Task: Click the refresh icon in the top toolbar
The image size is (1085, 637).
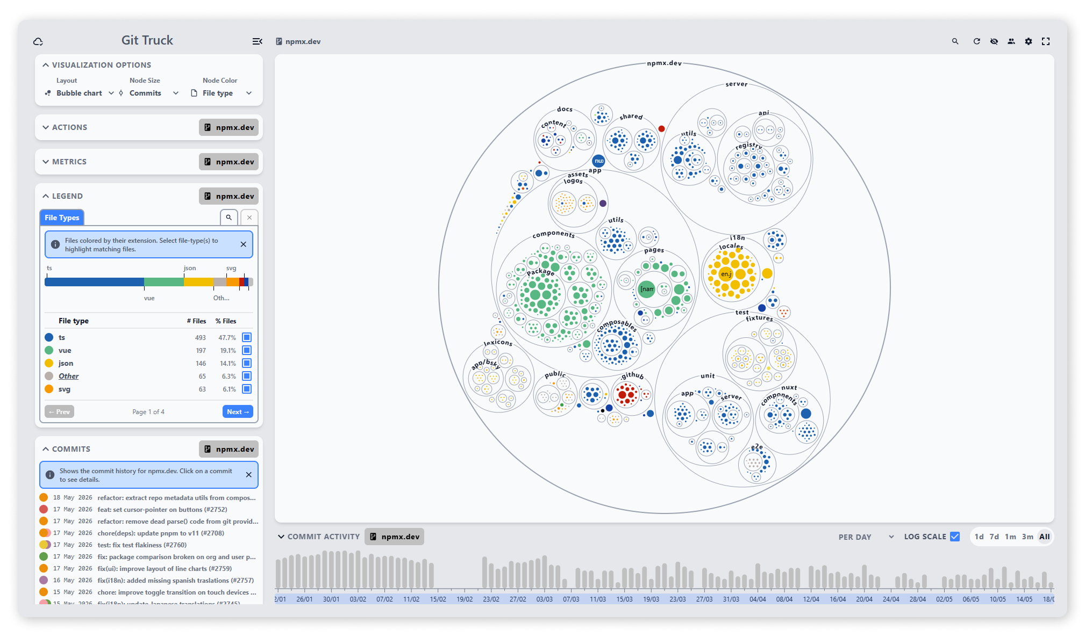Action: click(976, 41)
